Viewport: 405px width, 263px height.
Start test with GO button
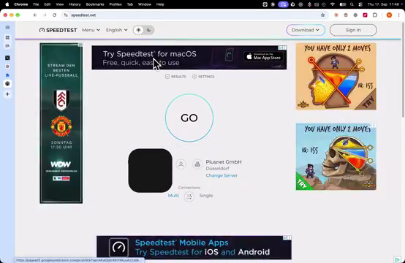(189, 118)
